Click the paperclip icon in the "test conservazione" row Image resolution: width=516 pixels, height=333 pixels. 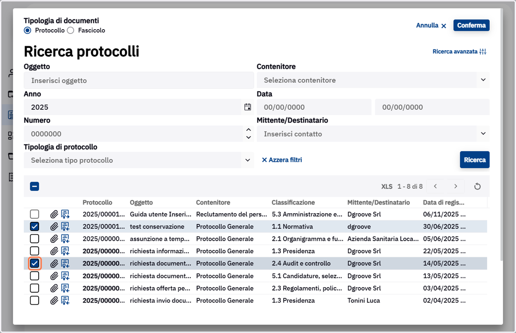54,227
